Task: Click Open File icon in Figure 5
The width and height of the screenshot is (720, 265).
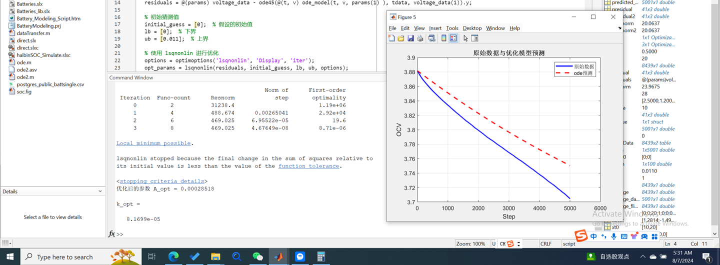Action: click(401, 38)
